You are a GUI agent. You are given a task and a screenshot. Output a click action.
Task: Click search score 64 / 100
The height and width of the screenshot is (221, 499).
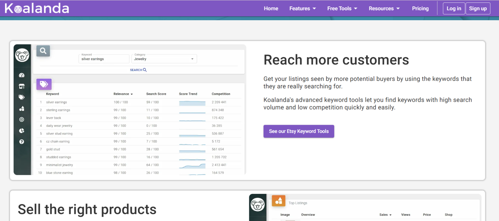[x=153, y=165]
